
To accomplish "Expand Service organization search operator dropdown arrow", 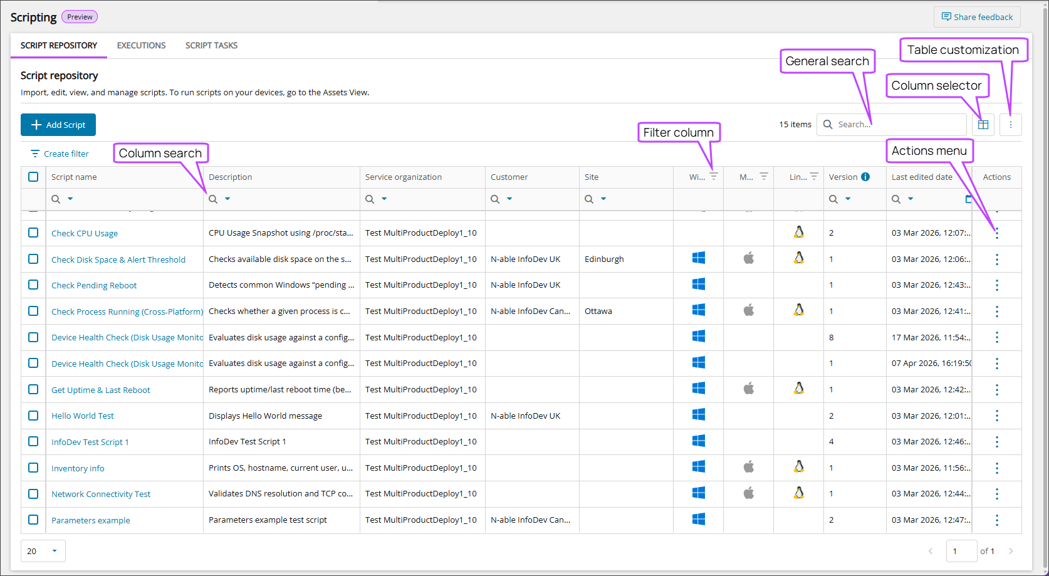I will pos(384,199).
